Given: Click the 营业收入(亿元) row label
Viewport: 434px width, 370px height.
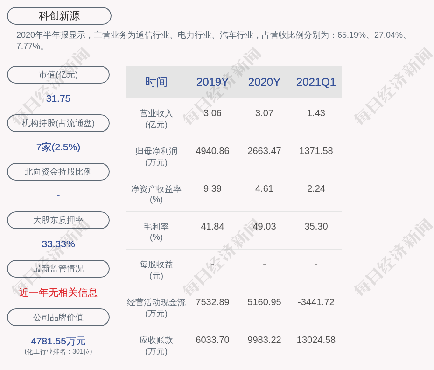Looking at the screenshot, I should click(x=156, y=119).
